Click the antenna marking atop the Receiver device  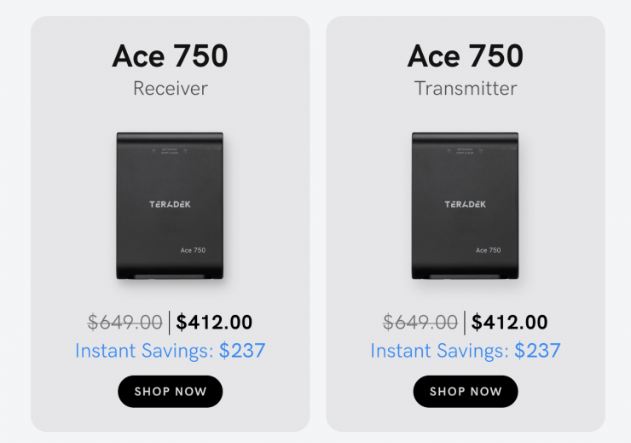tap(170, 149)
